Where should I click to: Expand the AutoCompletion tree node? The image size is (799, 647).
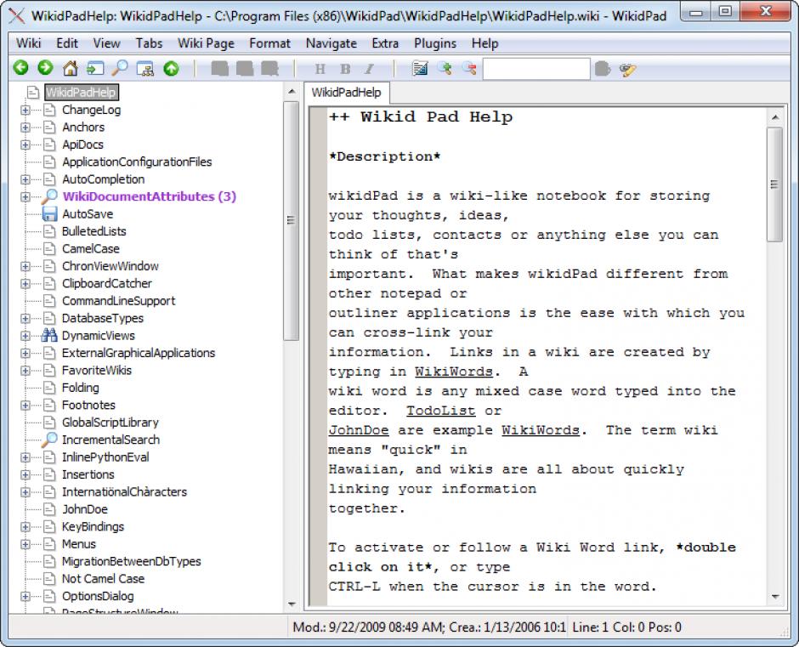pos(25,179)
